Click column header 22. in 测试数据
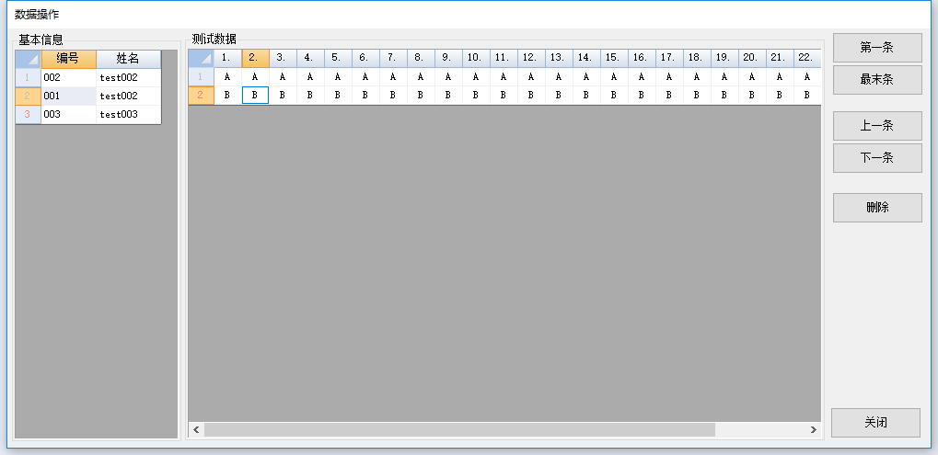 click(807, 59)
